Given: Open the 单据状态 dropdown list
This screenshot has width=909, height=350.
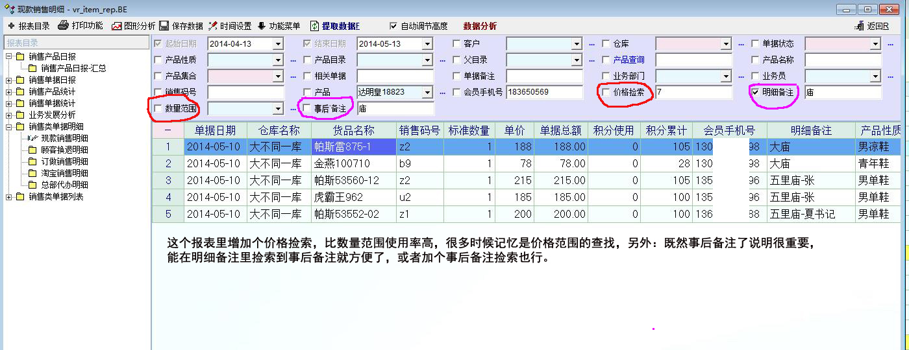Looking at the screenshot, I should (x=875, y=44).
